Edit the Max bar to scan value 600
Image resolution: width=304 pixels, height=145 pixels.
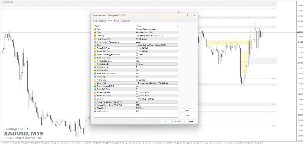(137, 112)
